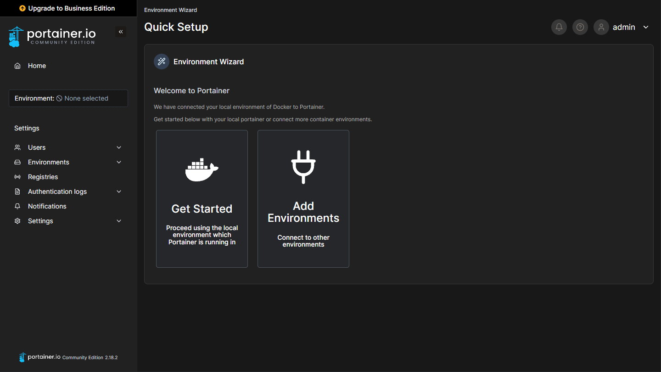The height and width of the screenshot is (372, 661).
Task: Click the Environment Wizard panel heading text
Action: coord(209,62)
